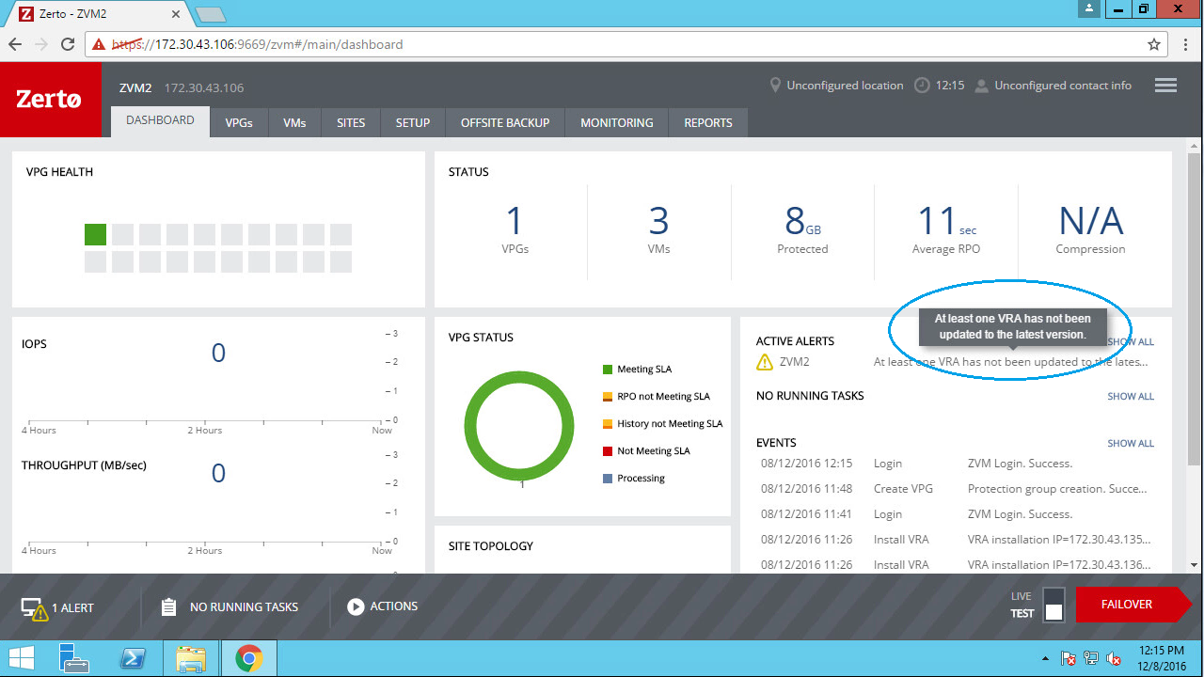Show all active alerts
The height and width of the screenshot is (677, 1204).
pos(1132,342)
